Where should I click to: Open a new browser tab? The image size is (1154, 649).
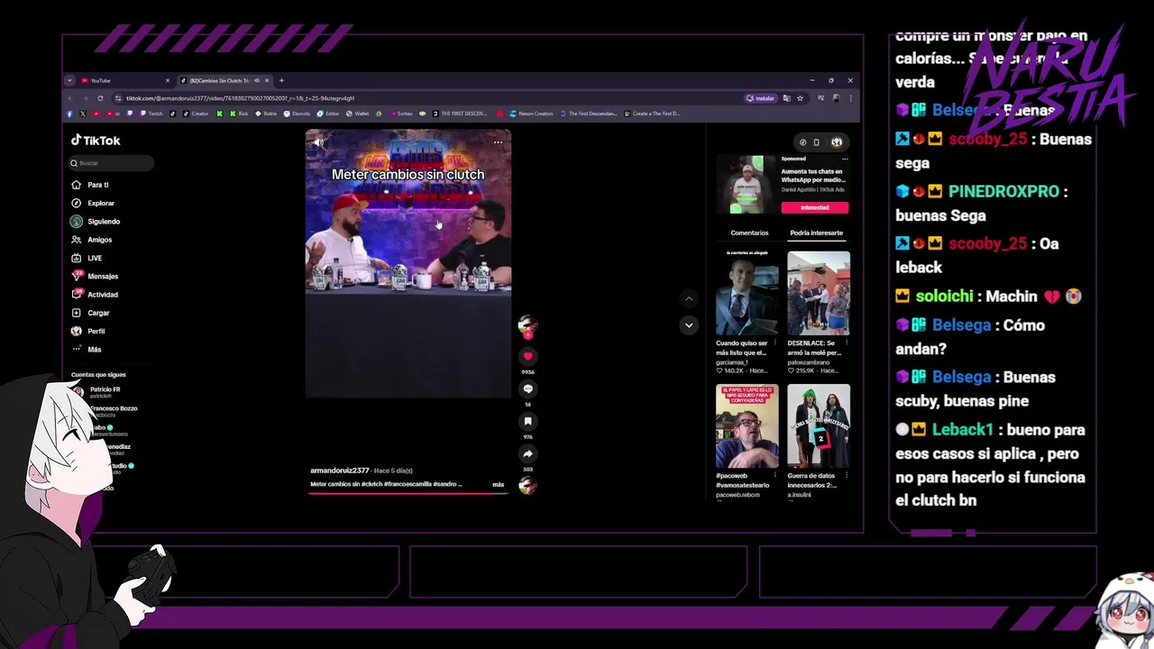pos(281,80)
